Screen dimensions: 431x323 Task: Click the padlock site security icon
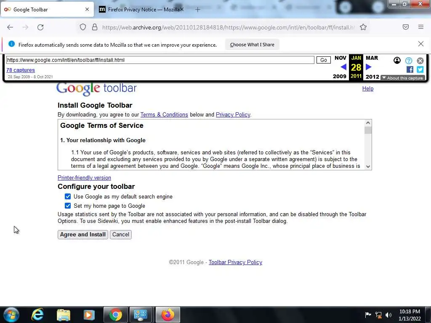[x=95, y=27]
